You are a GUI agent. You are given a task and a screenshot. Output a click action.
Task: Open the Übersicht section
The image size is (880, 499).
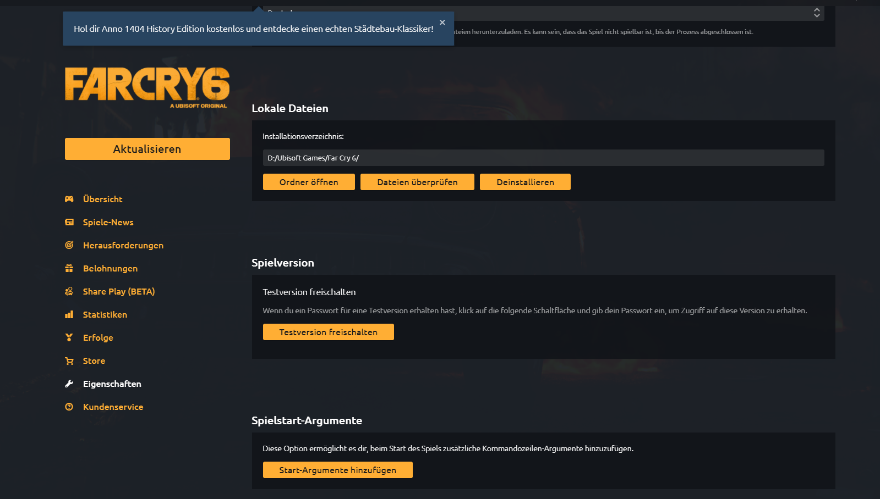click(x=102, y=199)
